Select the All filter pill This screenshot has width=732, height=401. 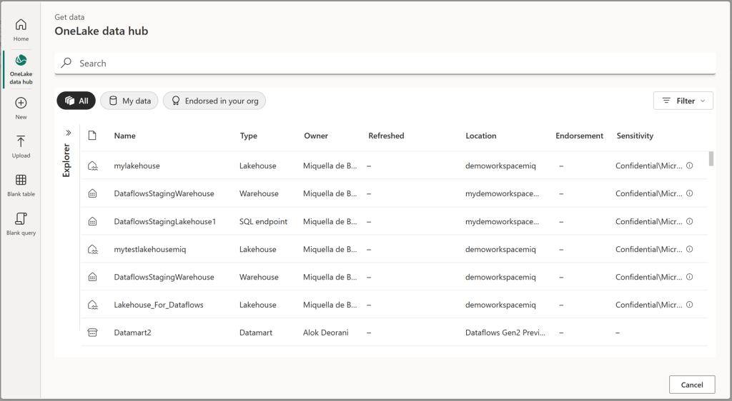(x=76, y=101)
